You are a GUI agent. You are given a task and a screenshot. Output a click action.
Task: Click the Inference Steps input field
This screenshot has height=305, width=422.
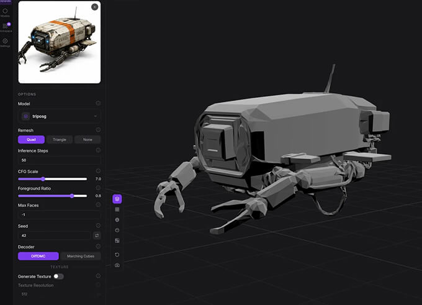(60, 160)
